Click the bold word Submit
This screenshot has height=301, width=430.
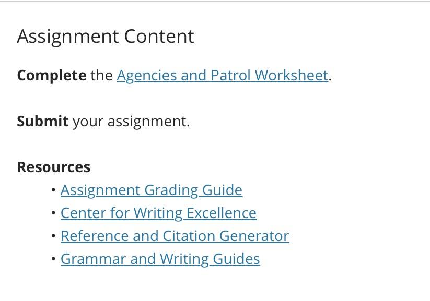point(42,121)
